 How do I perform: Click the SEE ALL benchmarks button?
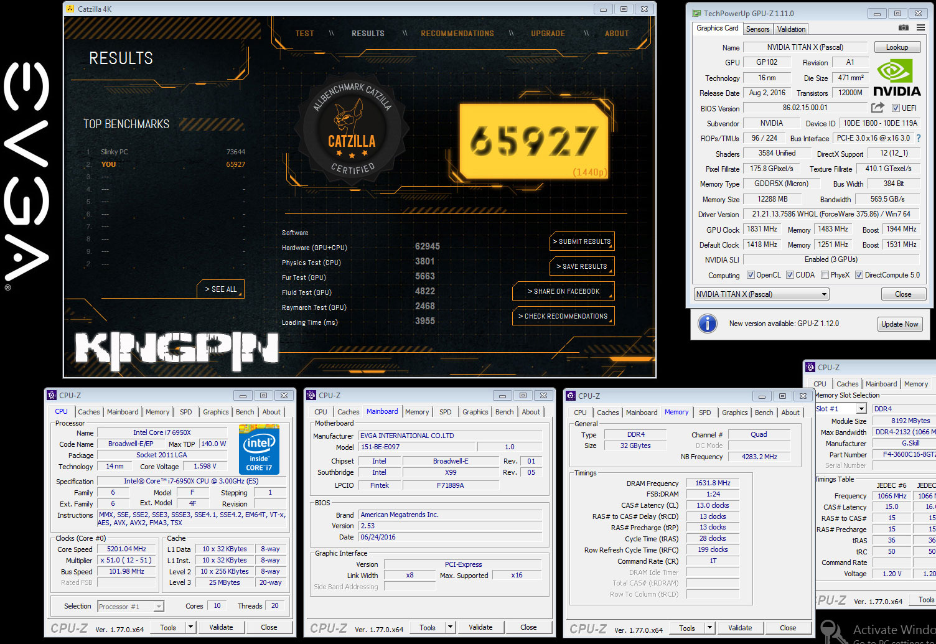click(221, 289)
